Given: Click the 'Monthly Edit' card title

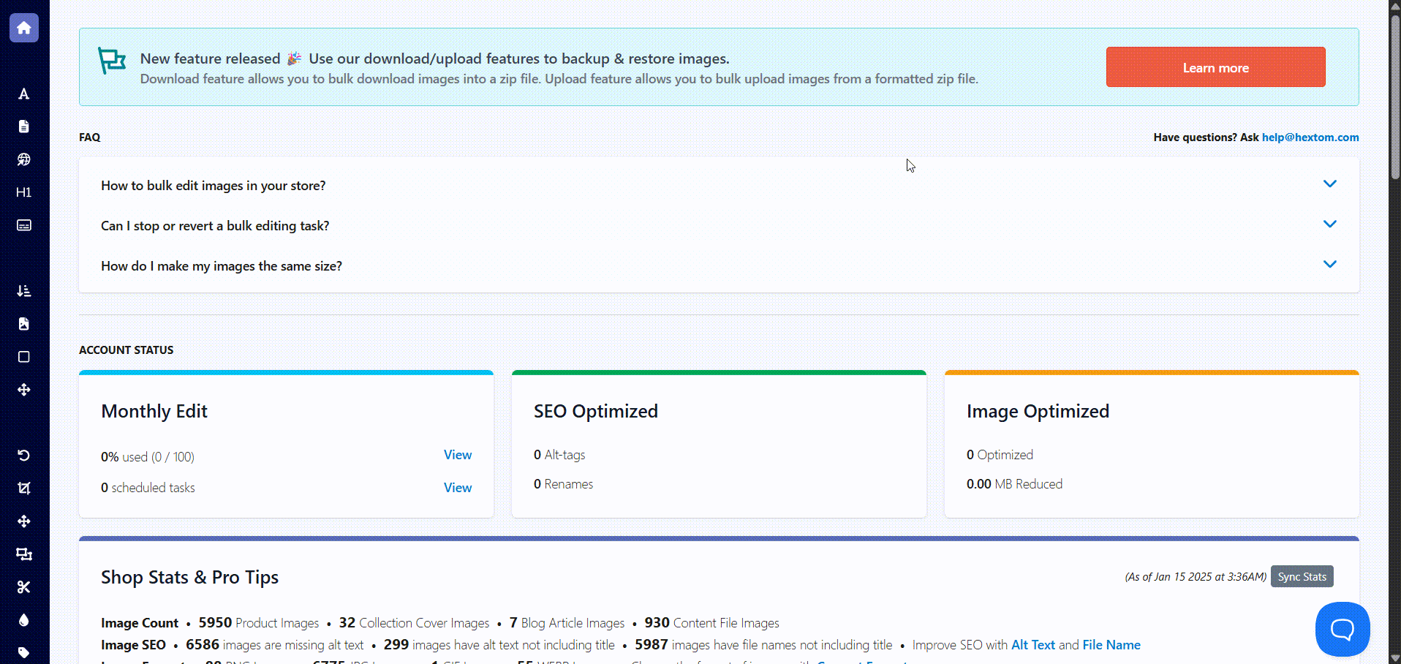Looking at the screenshot, I should coord(154,412).
